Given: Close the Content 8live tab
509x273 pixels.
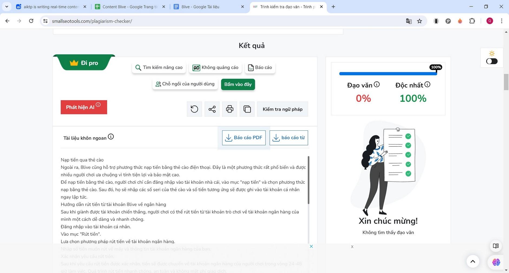Looking at the screenshot, I should tap(164, 7).
